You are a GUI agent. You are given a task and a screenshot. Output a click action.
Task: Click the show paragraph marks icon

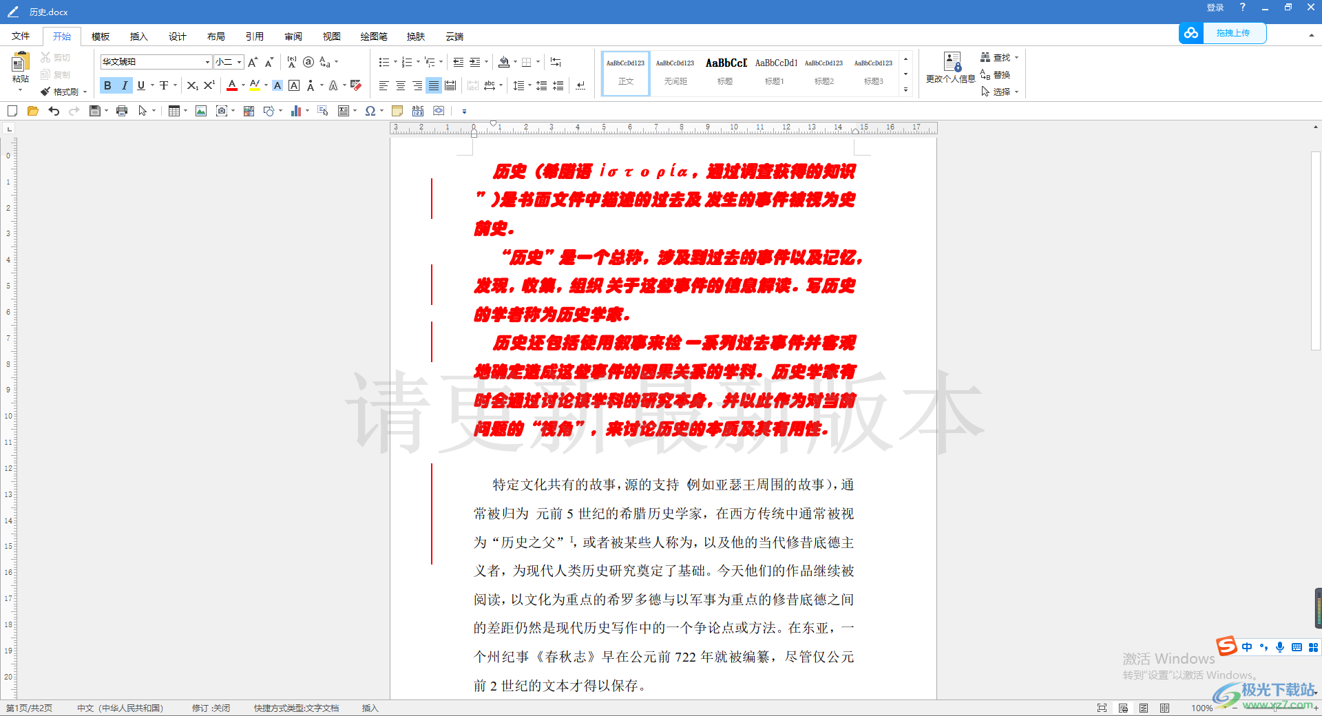(x=580, y=85)
